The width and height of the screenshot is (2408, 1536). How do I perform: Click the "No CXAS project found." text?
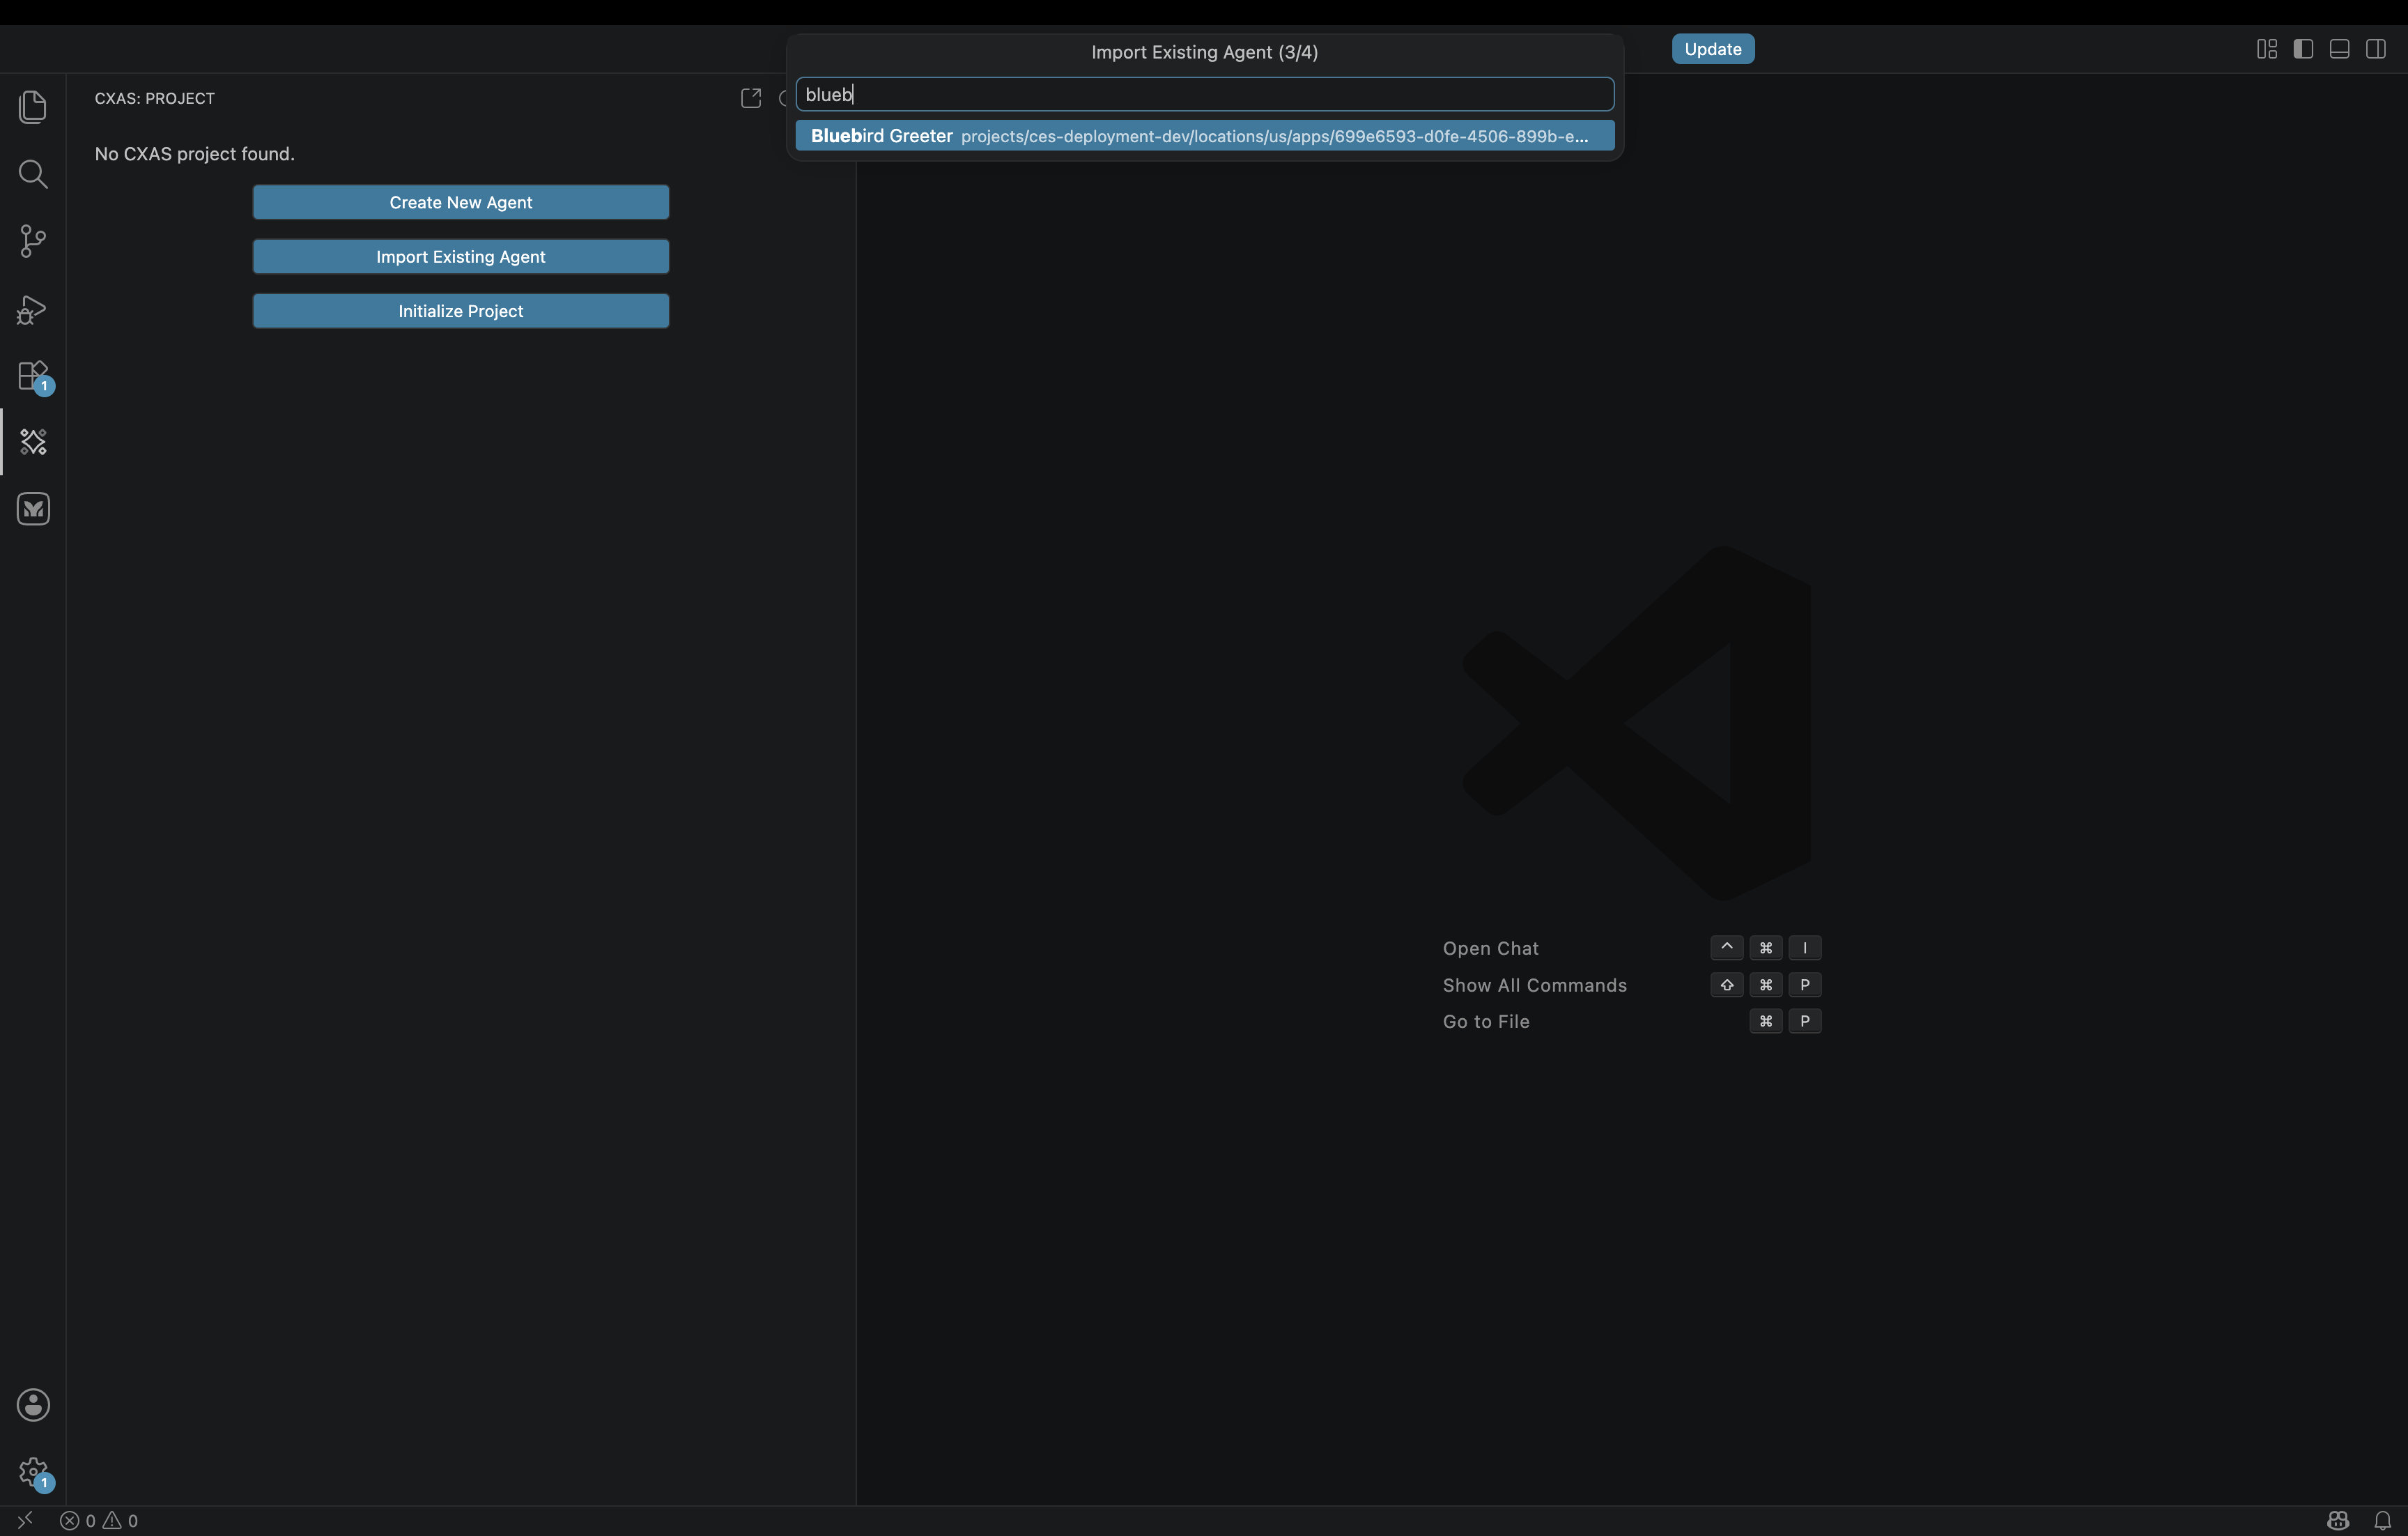coord(195,154)
